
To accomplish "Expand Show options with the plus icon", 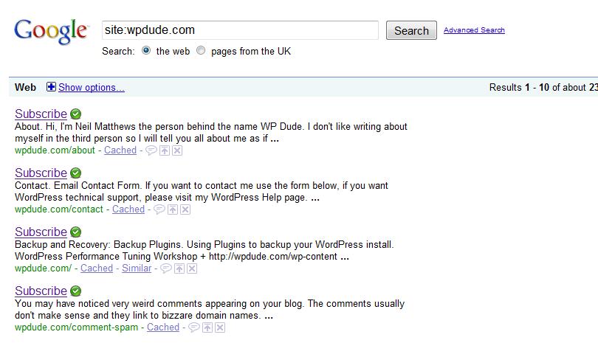I will tap(51, 87).
